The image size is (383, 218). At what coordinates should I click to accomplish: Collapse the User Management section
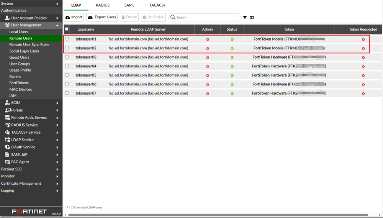(x=57, y=25)
